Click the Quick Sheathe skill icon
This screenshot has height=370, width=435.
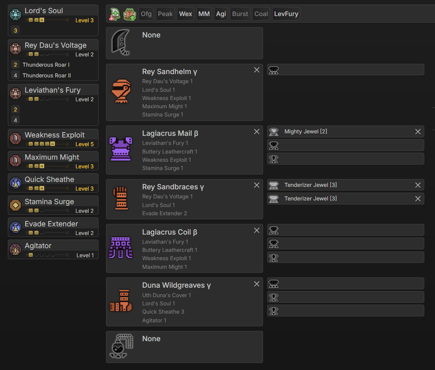(x=16, y=183)
